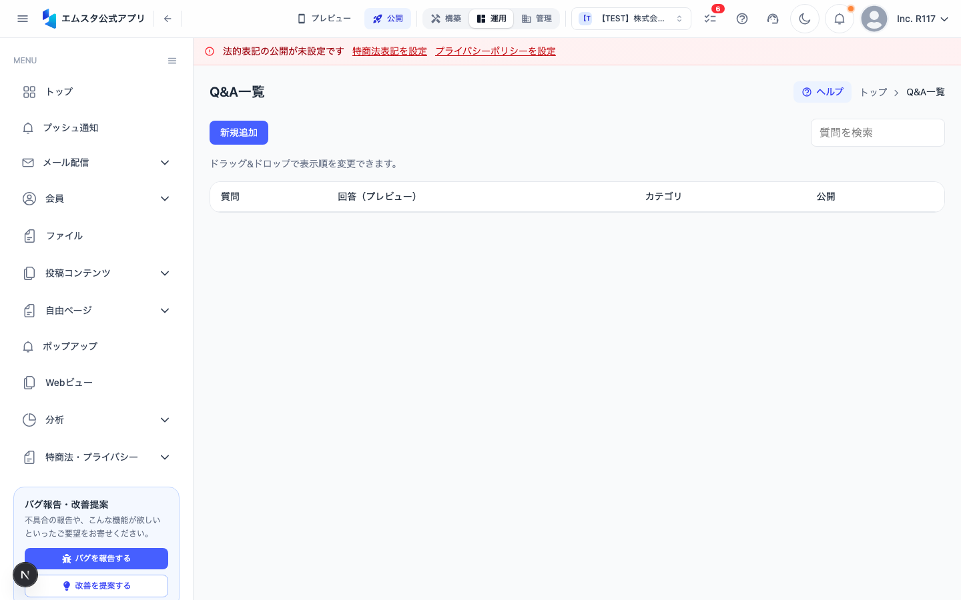The width and height of the screenshot is (961, 600).
Task: Open notifications bell icon
Action: (x=840, y=19)
